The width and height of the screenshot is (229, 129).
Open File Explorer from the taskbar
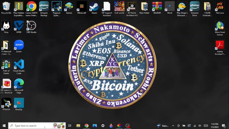coord(78,126)
